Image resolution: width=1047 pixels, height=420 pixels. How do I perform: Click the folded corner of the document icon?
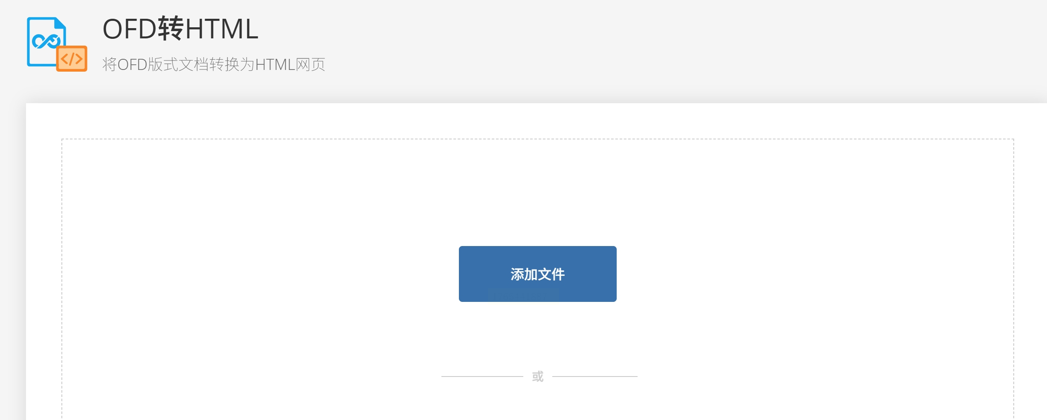pos(61,23)
